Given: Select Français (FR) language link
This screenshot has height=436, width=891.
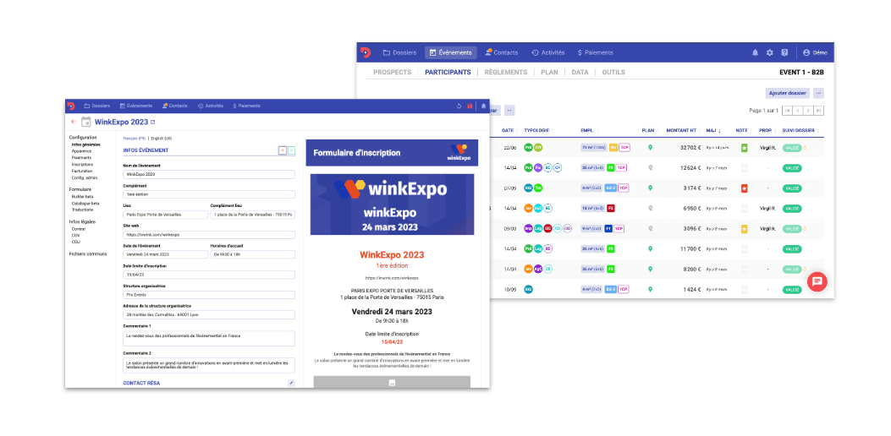Looking at the screenshot, I should pos(134,138).
